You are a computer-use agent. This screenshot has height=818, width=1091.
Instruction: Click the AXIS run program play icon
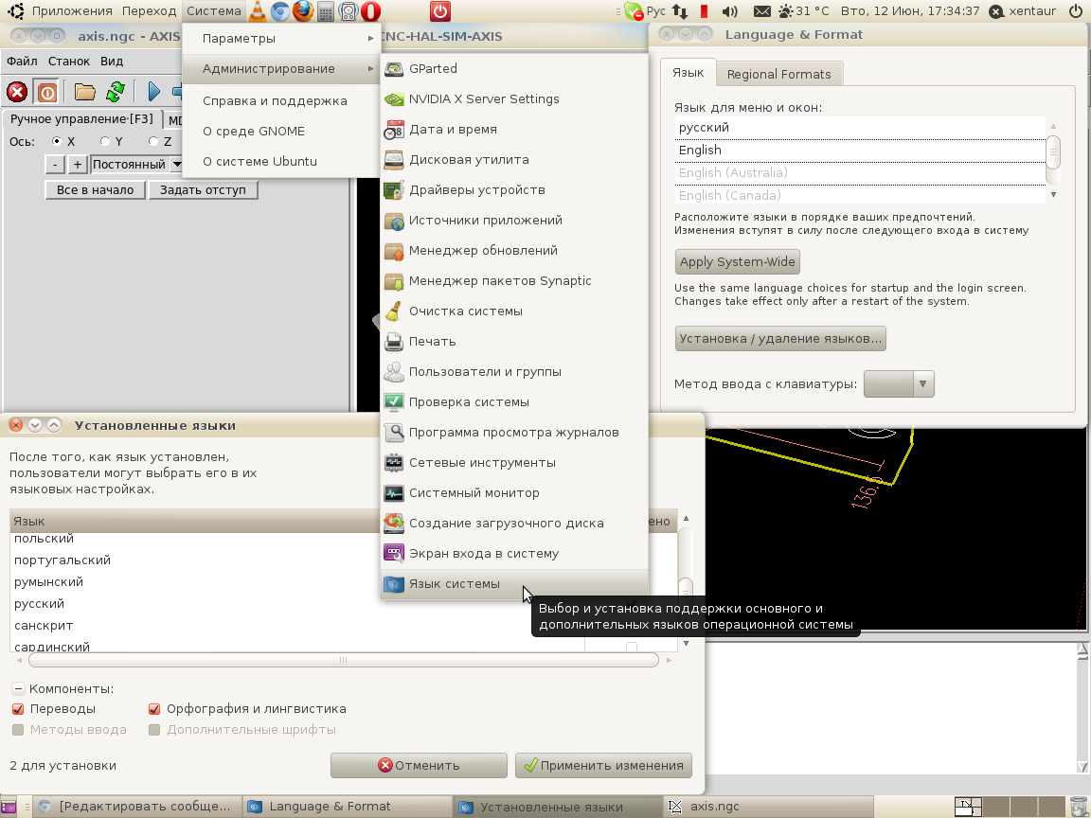pyautogui.click(x=153, y=92)
